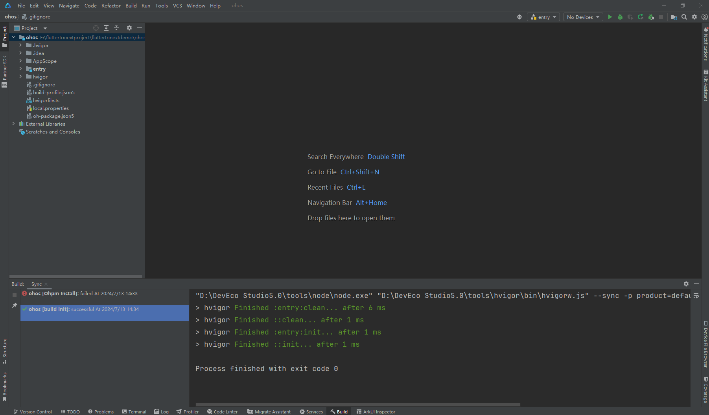Hide the Build tool window minus icon

point(696,284)
